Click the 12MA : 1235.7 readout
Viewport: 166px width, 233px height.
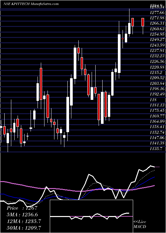(24, 221)
